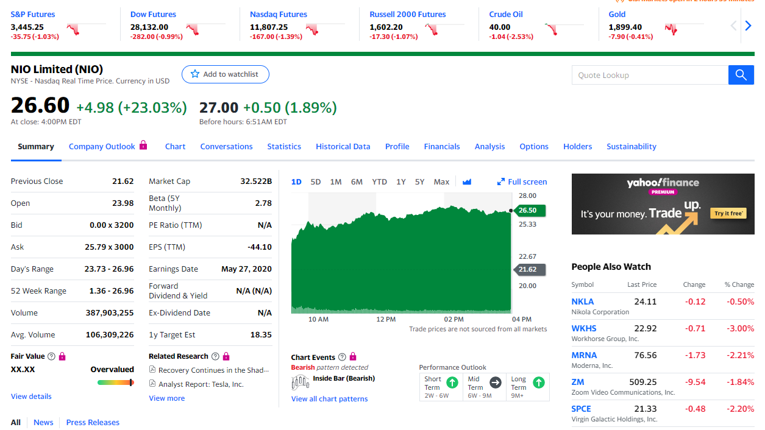Click the lock icon next to Company Outlook
This screenshot has width=765, height=430.
tap(143, 146)
